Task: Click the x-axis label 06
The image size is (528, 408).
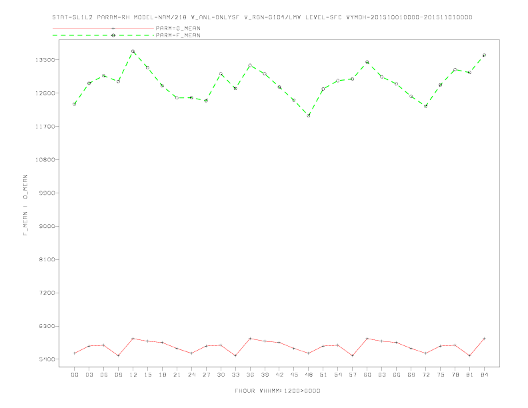Action: pos(104,375)
